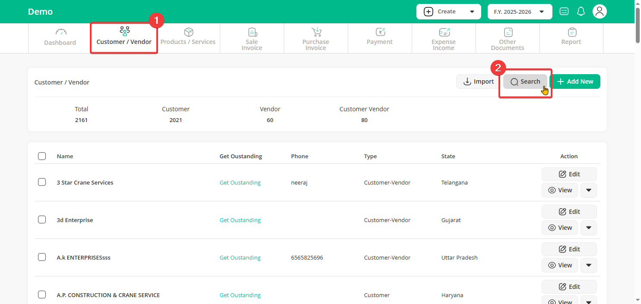This screenshot has height=304, width=641.
Task: Open the notifications bell
Action: click(x=581, y=12)
